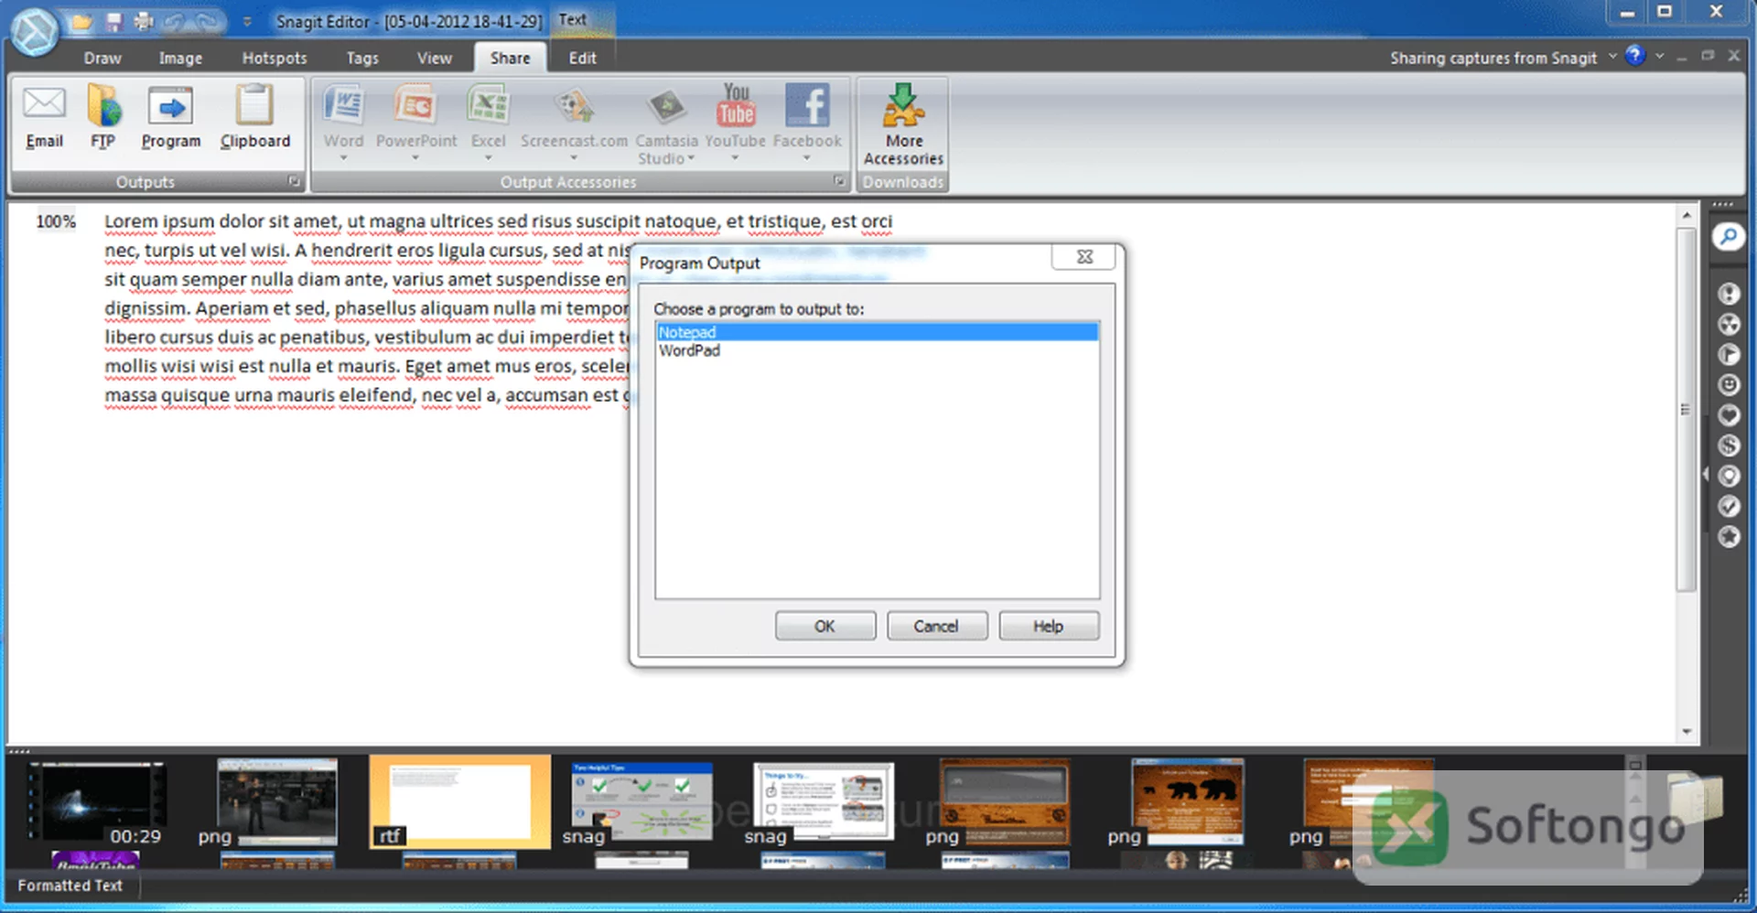Image resolution: width=1757 pixels, height=913 pixels.
Task: Expand the Outputs group dialog launcher
Action: [x=294, y=181]
